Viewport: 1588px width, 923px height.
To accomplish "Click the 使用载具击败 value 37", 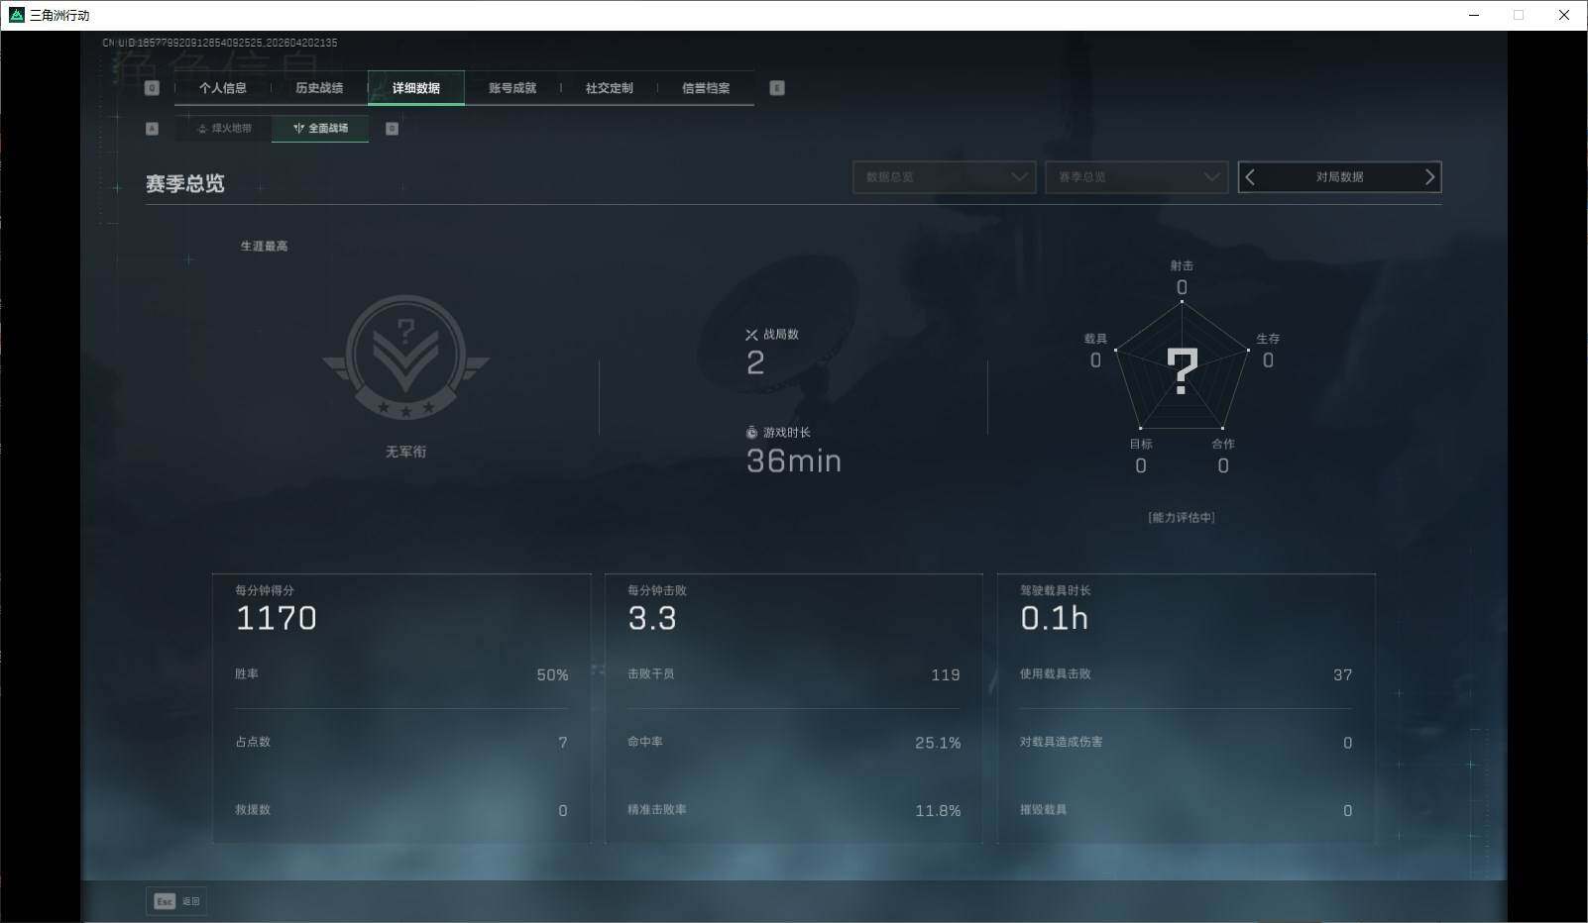I will [x=1343, y=675].
